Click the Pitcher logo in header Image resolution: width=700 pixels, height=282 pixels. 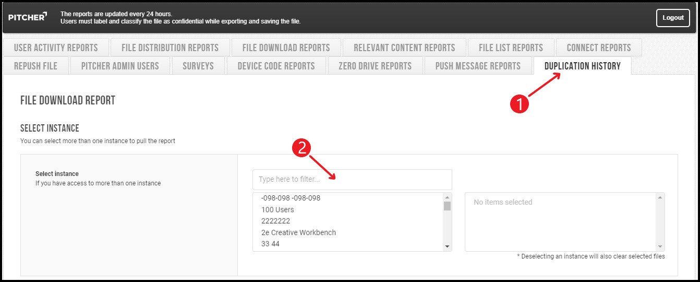click(28, 17)
